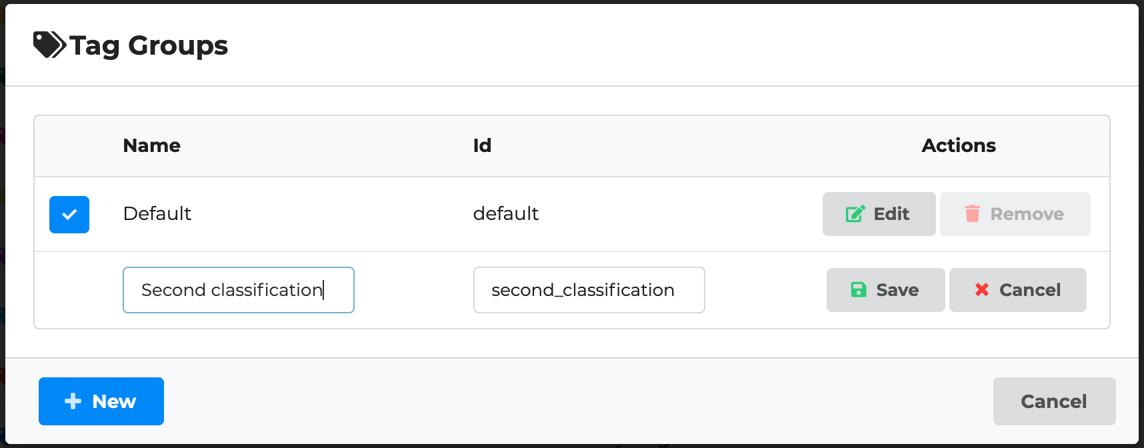The height and width of the screenshot is (448, 1144).
Task: Click the red X icon in row Cancel
Action: tap(982, 290)
